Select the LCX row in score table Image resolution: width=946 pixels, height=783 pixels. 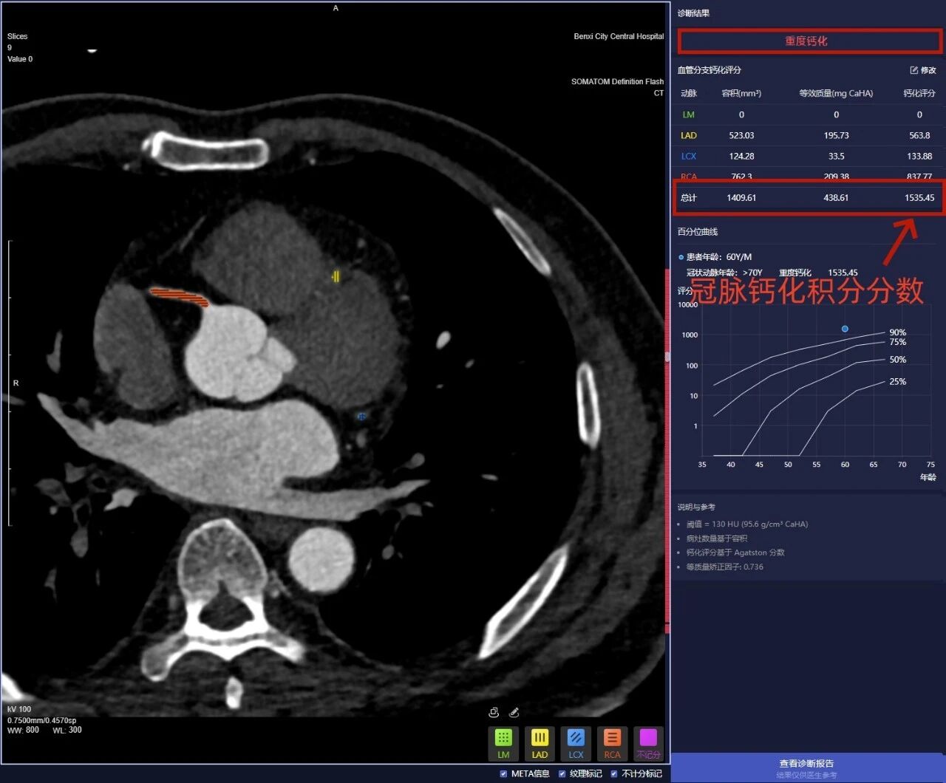[806, 156]
